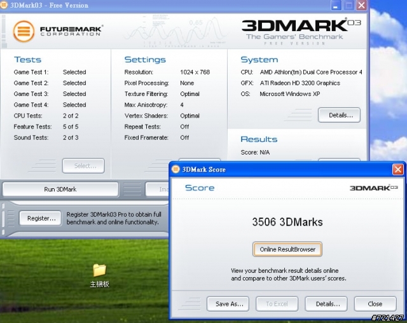Open Details in the Score dialog
Screen dimensions: 407x323
pyautogui.click(x=326, y=304)
